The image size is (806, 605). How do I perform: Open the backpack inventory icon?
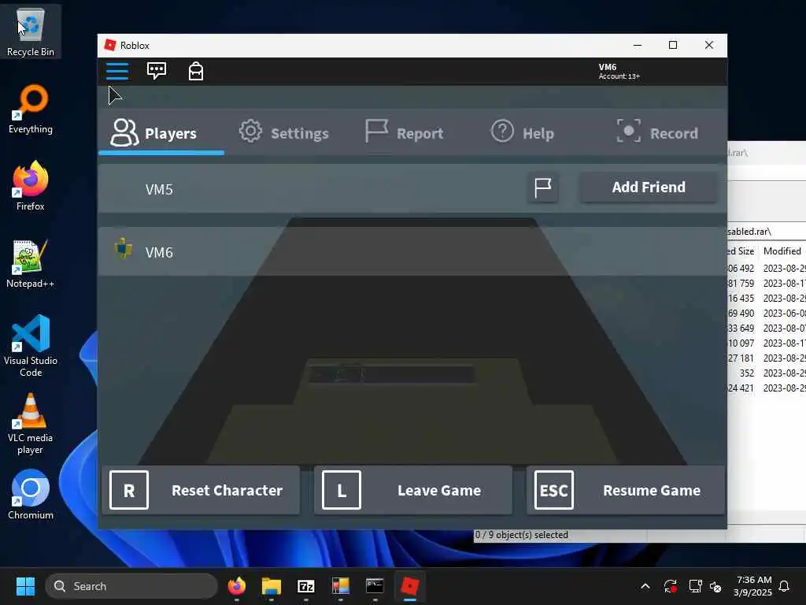click(x=196, y=71)
